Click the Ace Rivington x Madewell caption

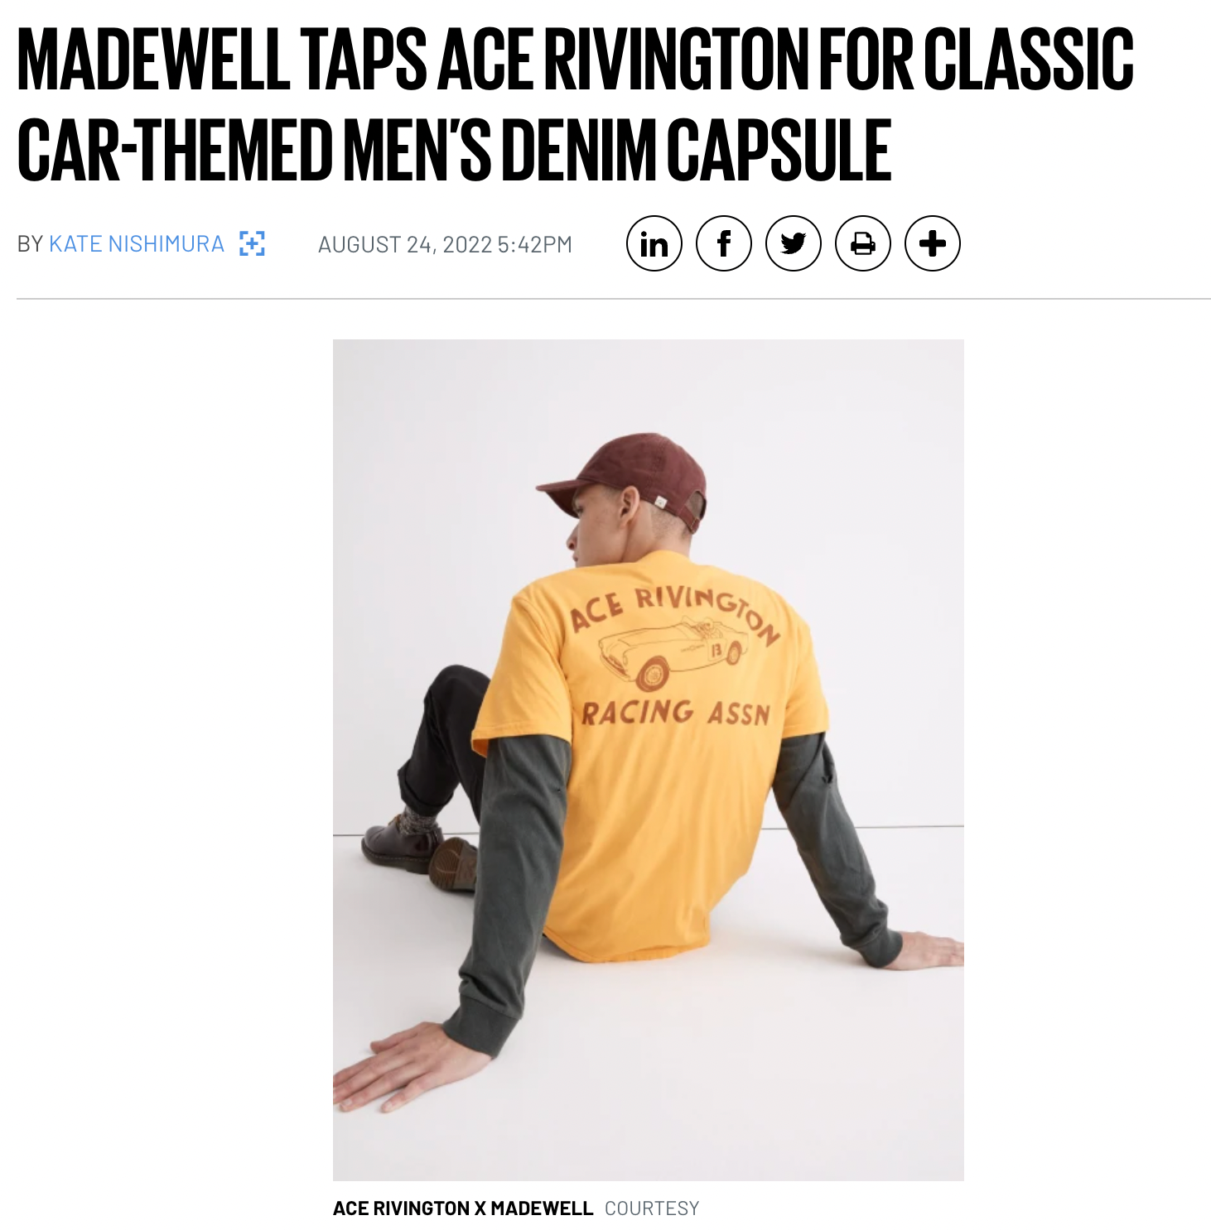coord(462,1208)
